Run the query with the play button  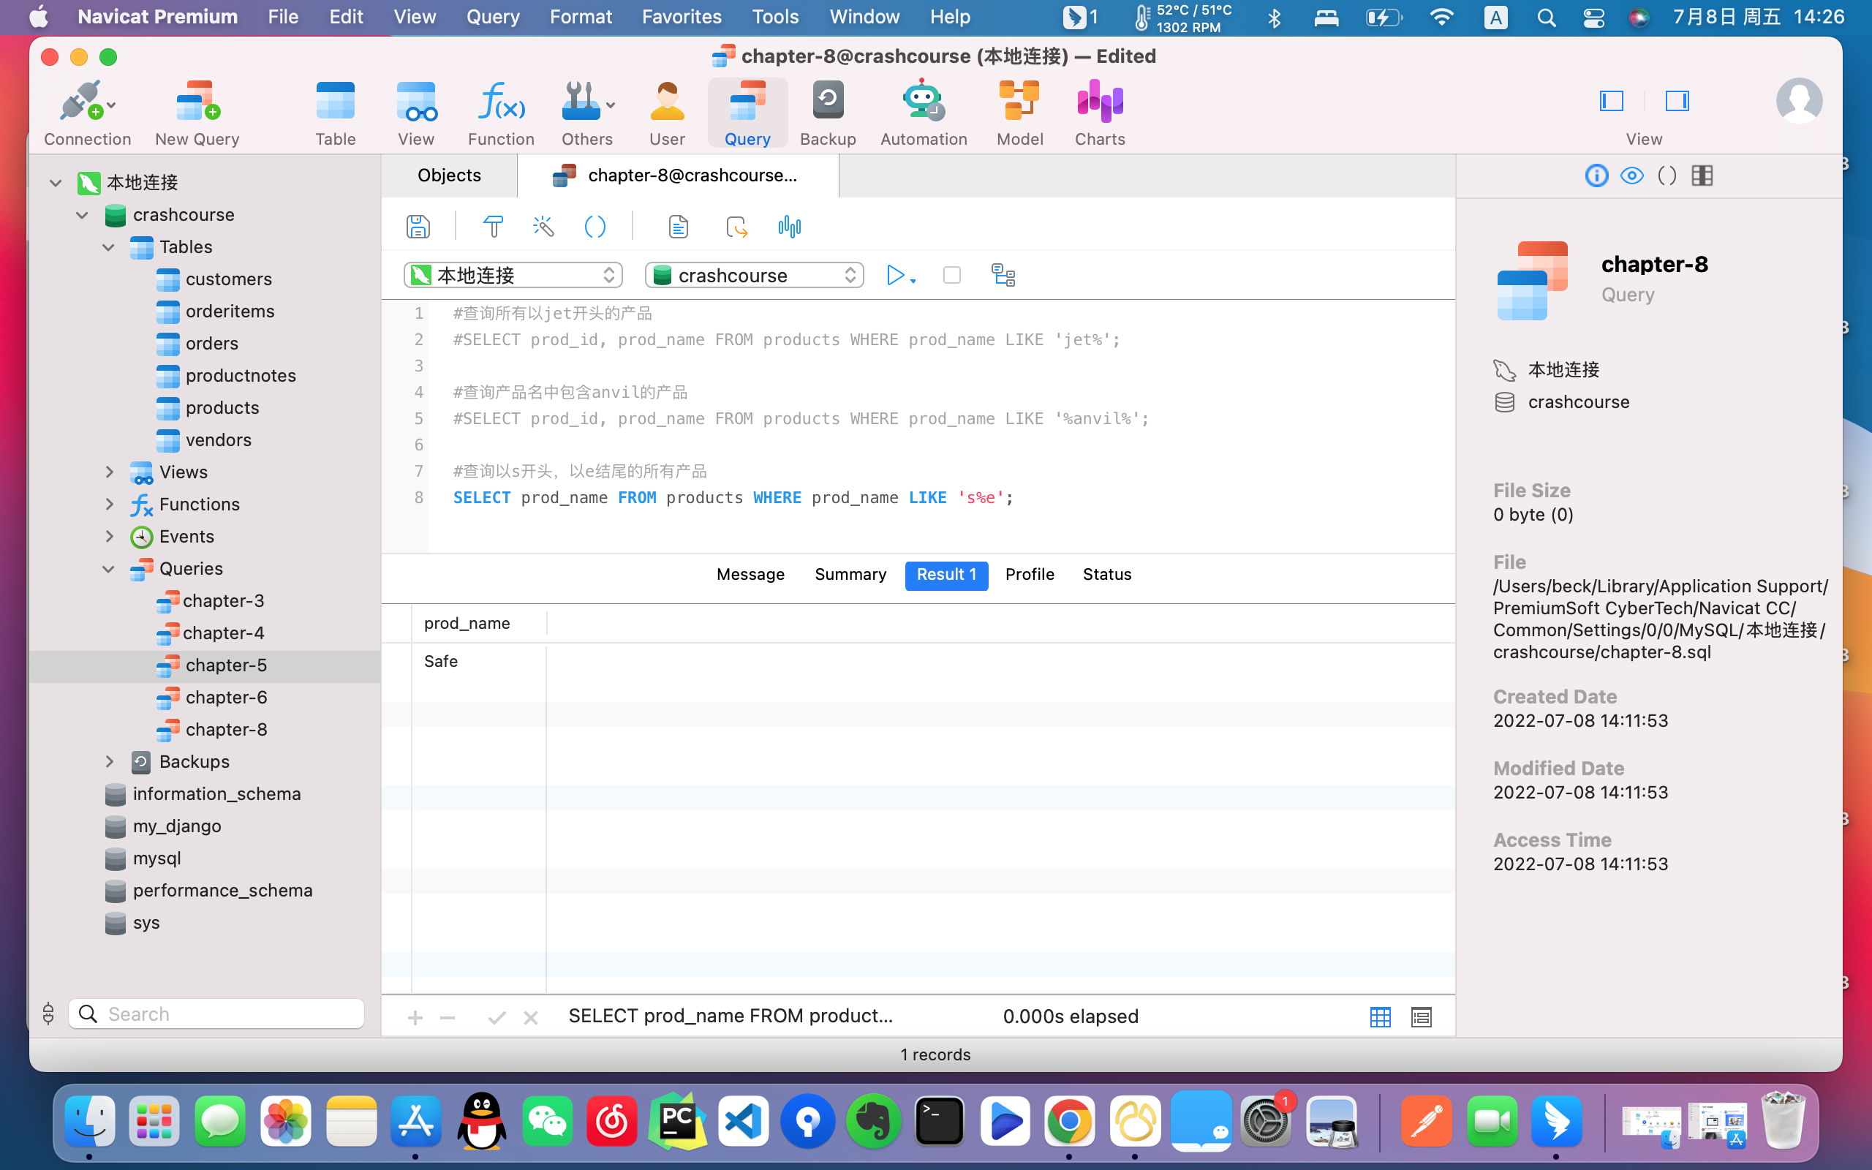(x=895, y=275)
